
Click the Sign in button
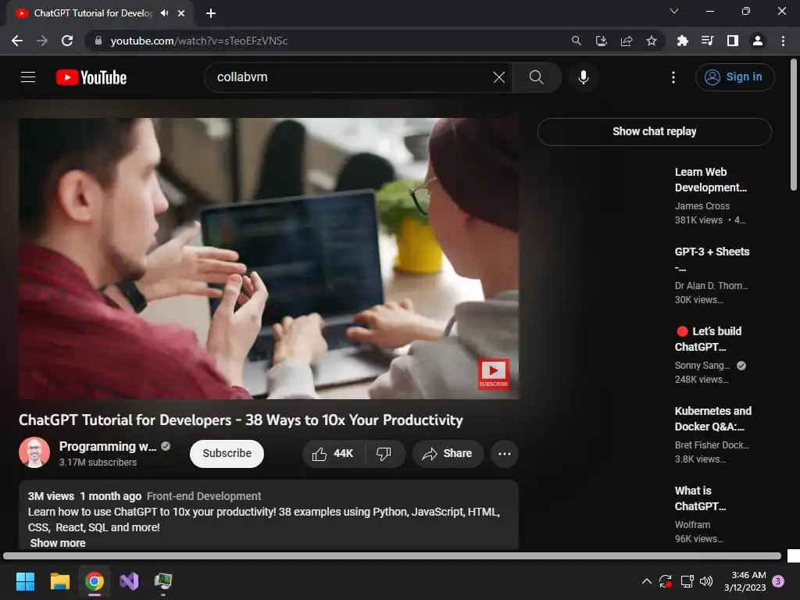coord(734,77)
